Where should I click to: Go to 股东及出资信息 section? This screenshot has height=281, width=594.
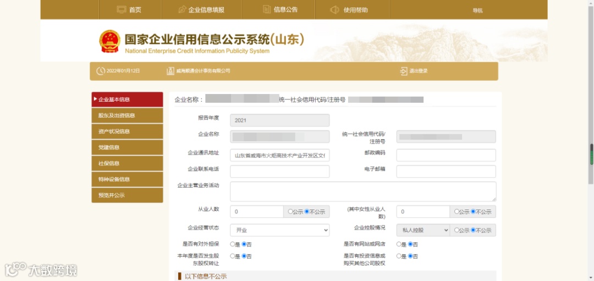point(127,115)
